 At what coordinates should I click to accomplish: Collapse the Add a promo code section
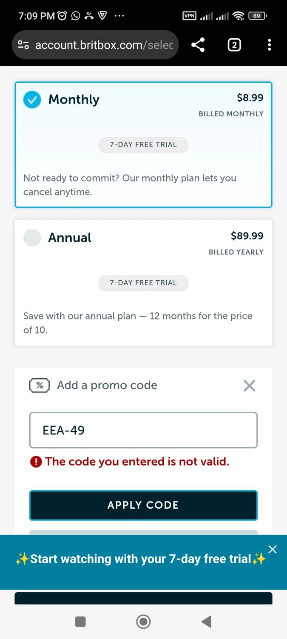(x=249, y=386)
